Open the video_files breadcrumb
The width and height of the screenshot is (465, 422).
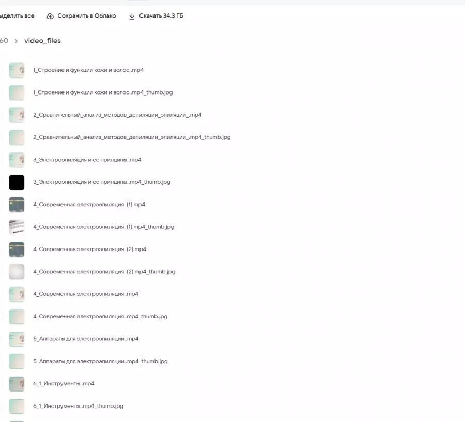(42, 41)
